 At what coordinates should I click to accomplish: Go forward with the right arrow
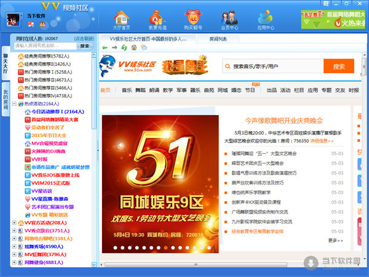pos(114,47)
